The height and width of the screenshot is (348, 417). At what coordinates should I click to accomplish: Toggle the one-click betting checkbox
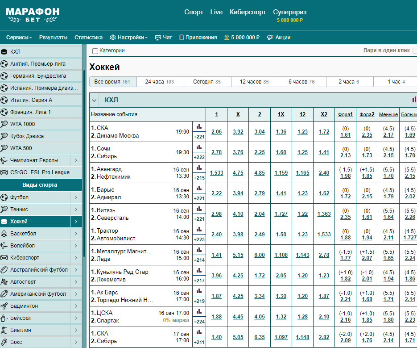pos(415,50)
